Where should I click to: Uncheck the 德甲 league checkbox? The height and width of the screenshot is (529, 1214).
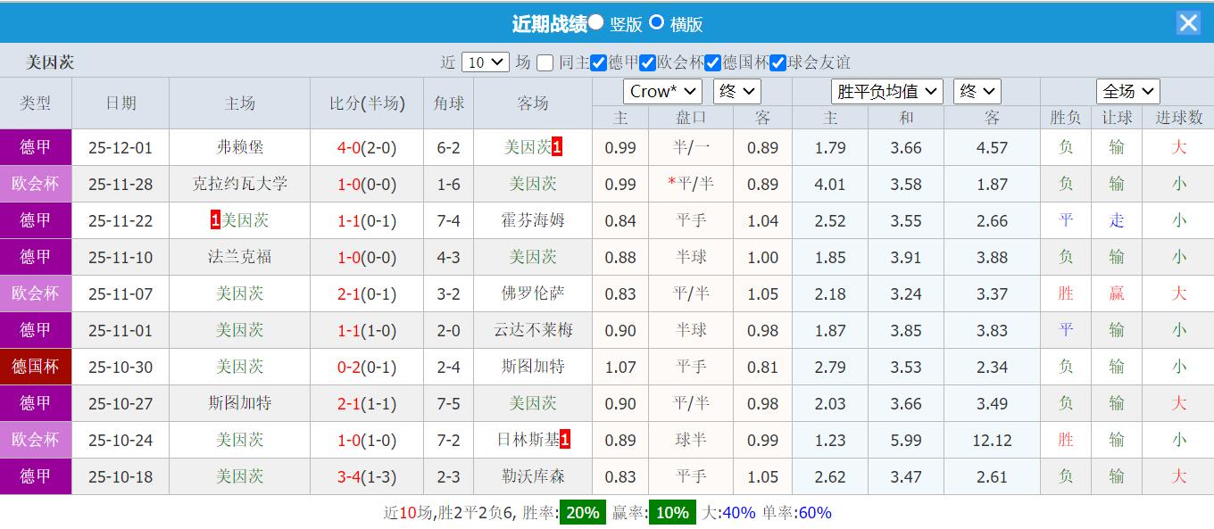click(598, 62)
